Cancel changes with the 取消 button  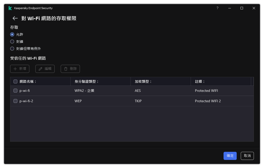pyautogui.click(x=247, y=156)
